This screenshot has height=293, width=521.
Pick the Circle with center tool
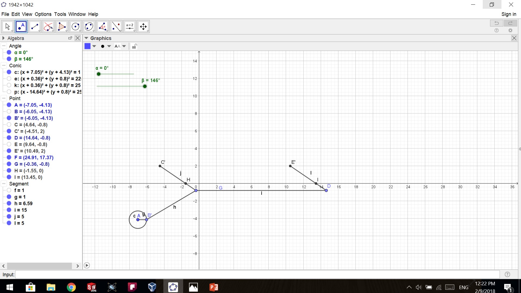pyautogui.click(x=75, y=27)
